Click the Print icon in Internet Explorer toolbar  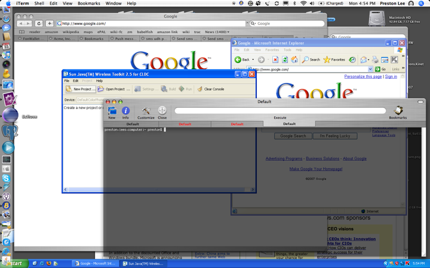coord(375,60)
